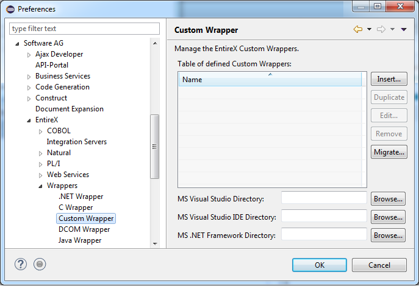This screenshot has width=419, height=286.
Task: Click the type filter text field
Action: 84,29
